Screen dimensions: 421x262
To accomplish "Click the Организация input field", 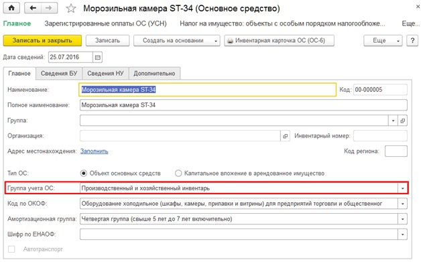I will [180, 136].
